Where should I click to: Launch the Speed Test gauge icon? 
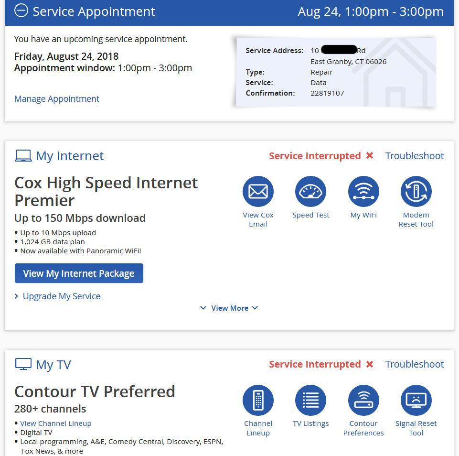point(310,192)
